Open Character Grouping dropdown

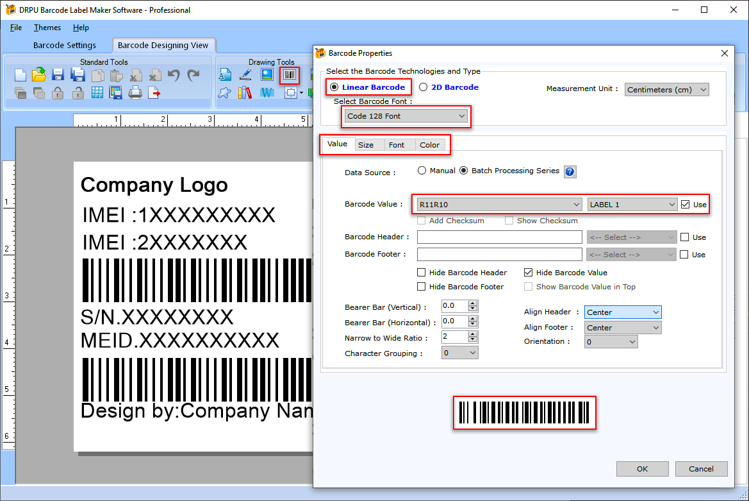pos(459,353)
